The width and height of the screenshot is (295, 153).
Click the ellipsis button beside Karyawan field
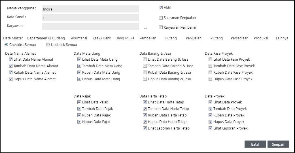(x=145, y=28)
